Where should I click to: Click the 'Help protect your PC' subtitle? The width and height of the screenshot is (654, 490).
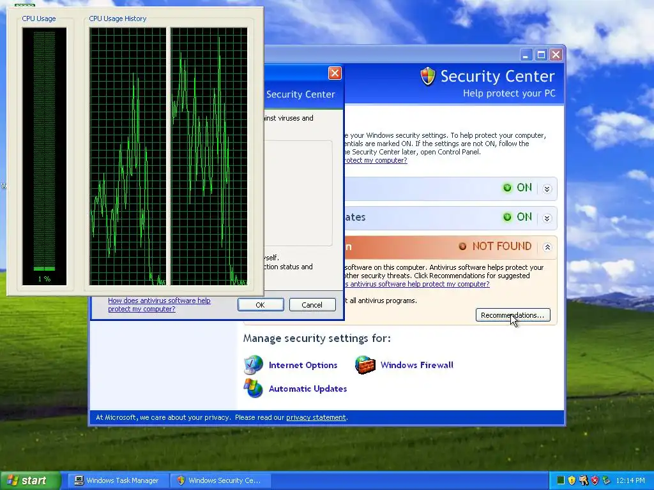tap(509, 93)
